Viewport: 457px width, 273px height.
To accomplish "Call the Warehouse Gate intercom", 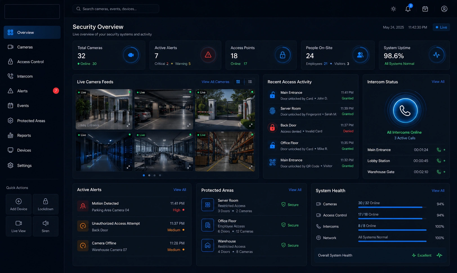I will (x=439, y=172).
